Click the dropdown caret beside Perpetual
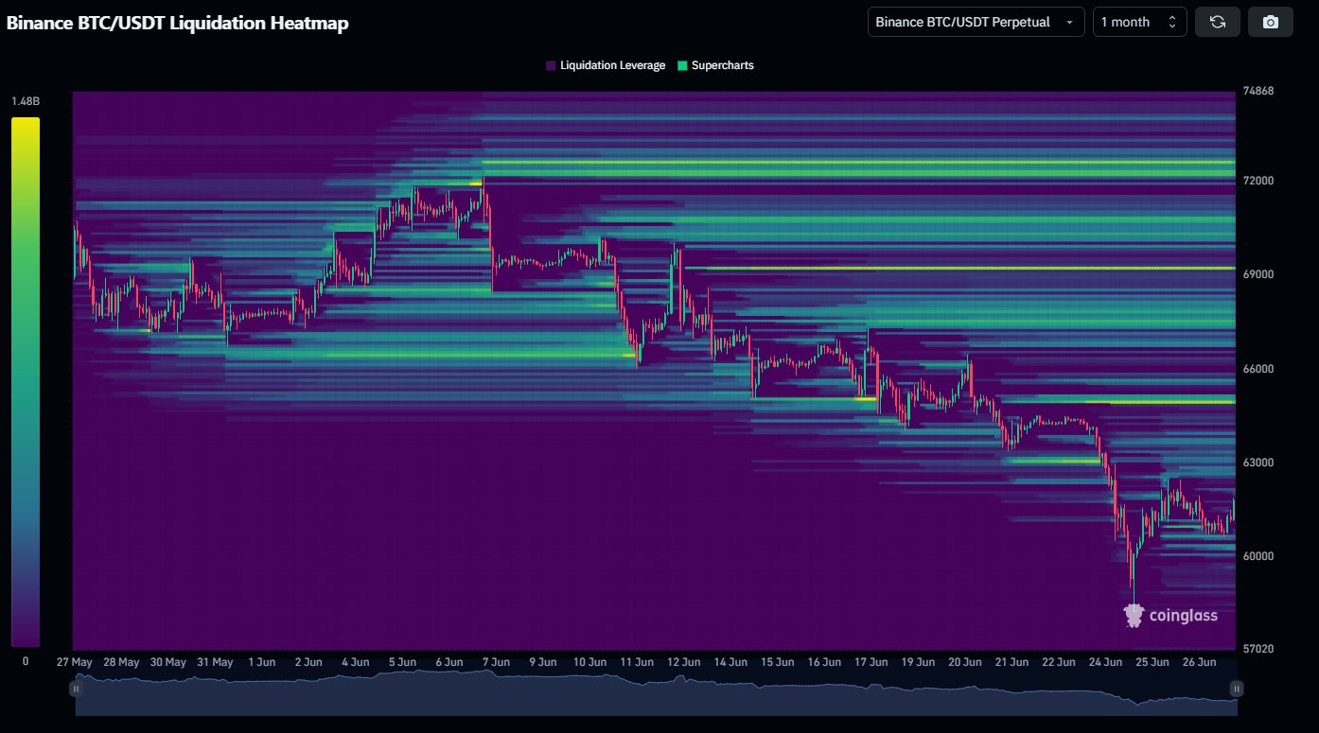 coord(1069,22)
